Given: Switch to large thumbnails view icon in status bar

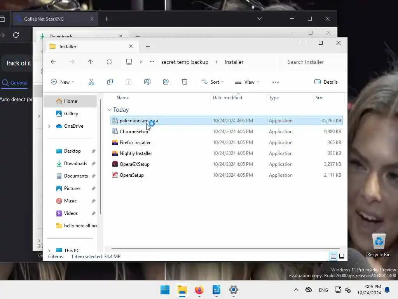Looking at the screenshot, I should point(342,256).
